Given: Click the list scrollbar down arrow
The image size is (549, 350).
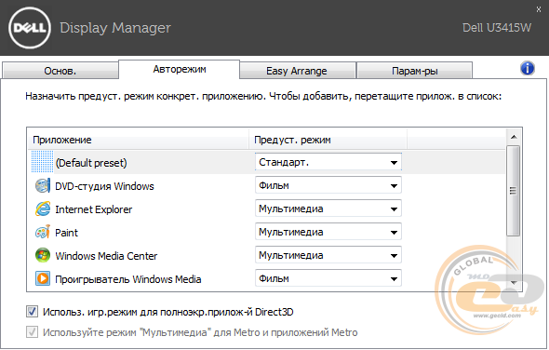Looking at the screenshot, I should pyautogui.click(x=514, y=282).
